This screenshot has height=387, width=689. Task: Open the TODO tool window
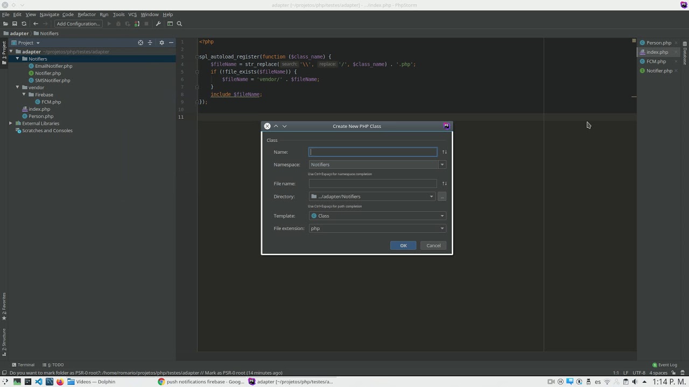53,365
